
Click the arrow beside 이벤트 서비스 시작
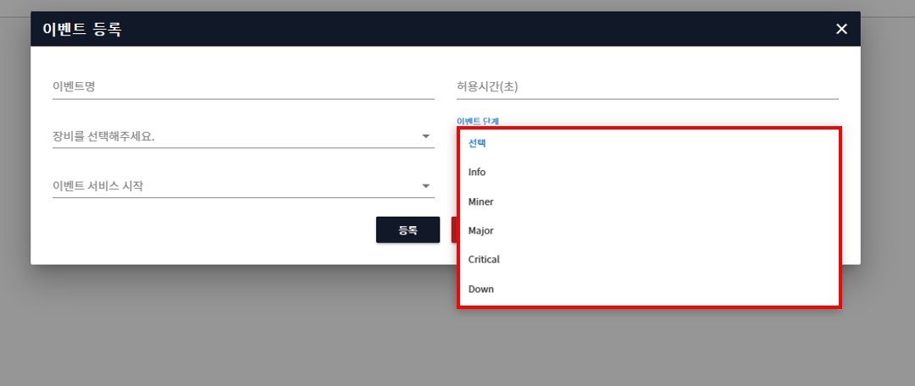point(425,186)
